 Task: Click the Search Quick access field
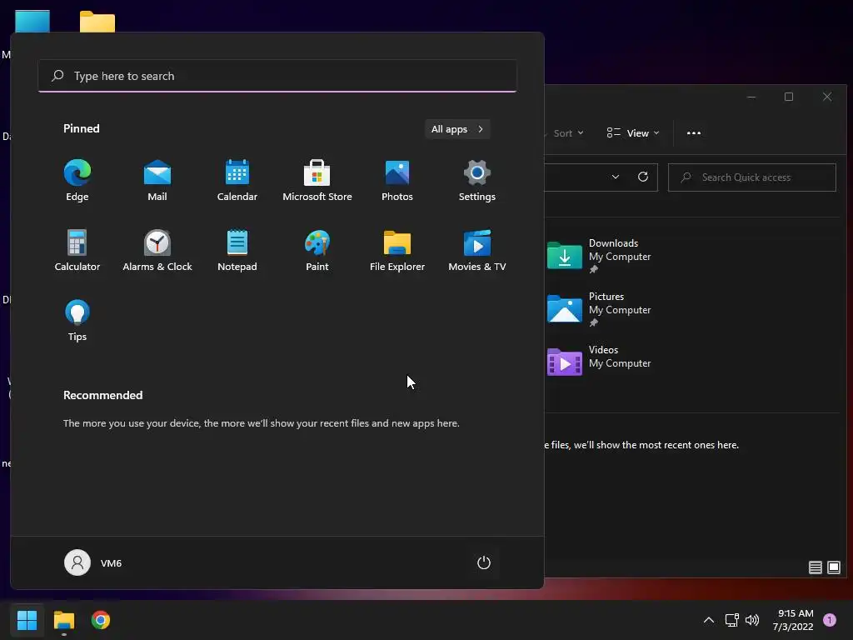click(752, 177)
